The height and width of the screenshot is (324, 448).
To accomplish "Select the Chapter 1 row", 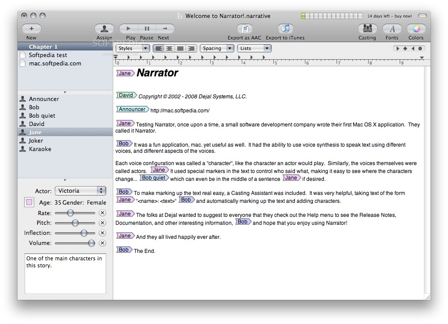I will (65, 47).
